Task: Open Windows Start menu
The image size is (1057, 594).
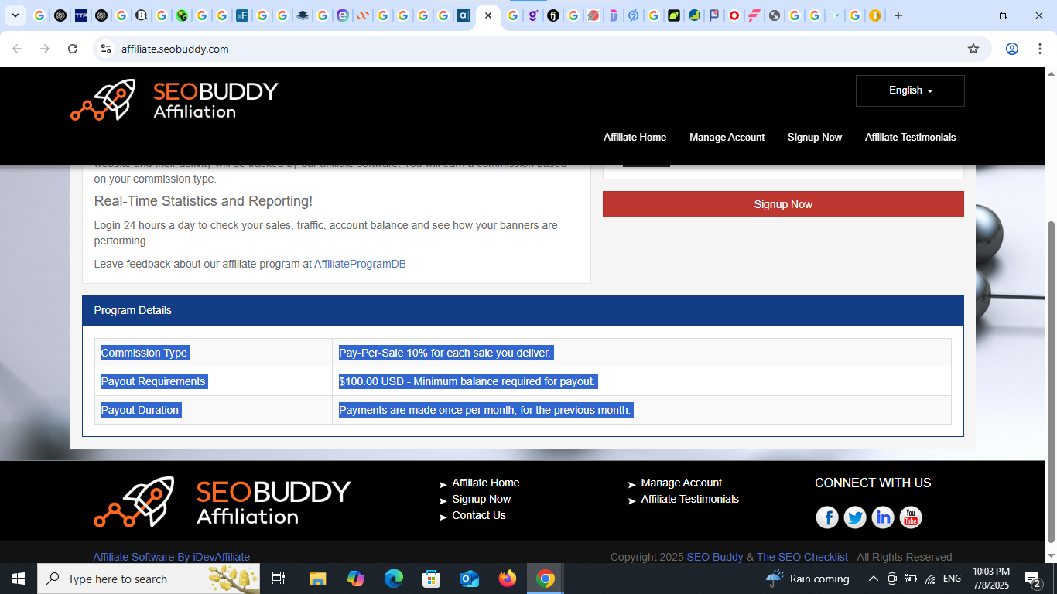Action: pos(18,579)
